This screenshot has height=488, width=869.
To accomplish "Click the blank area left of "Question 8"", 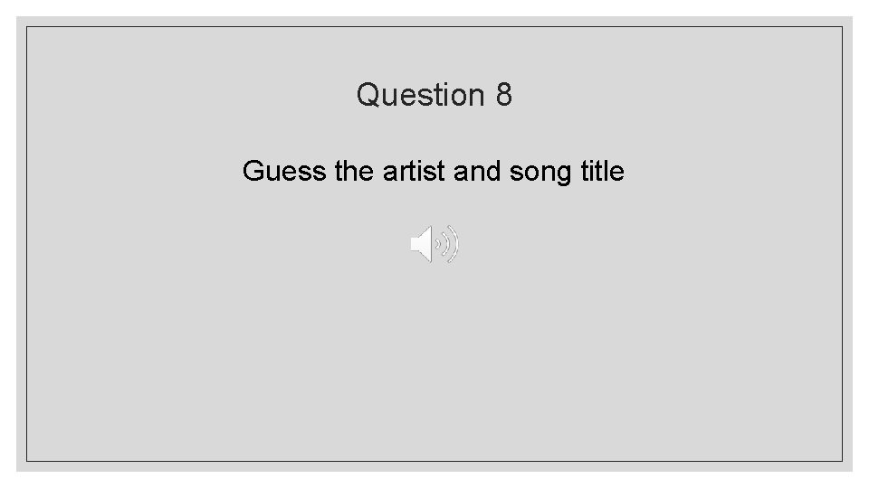I will click(181, 94).
